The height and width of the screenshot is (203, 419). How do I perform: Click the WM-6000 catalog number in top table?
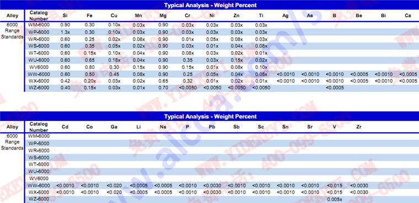click(x=39, y=25)
